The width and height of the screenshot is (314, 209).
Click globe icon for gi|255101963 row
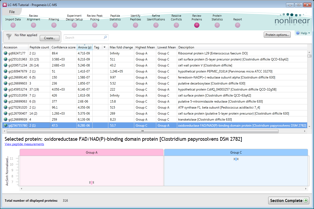5,59
